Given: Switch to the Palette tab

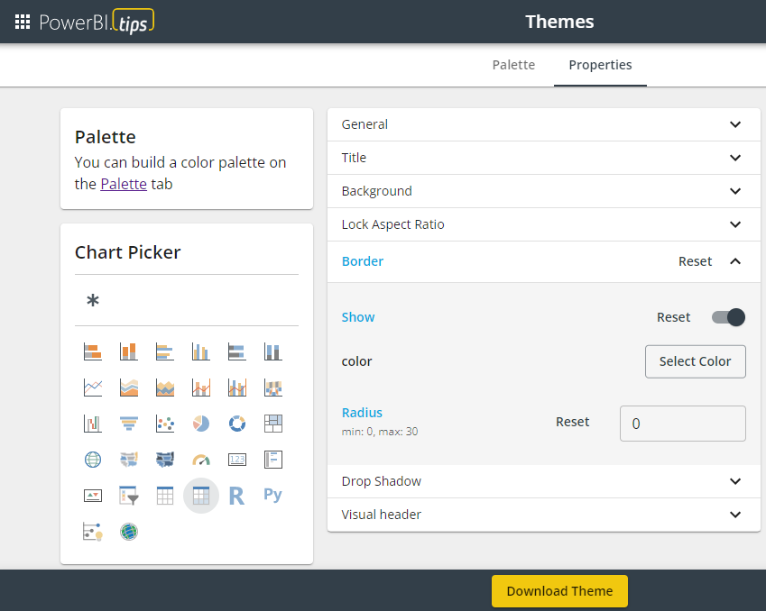Looking at the screenshot, I should (513, 65).
